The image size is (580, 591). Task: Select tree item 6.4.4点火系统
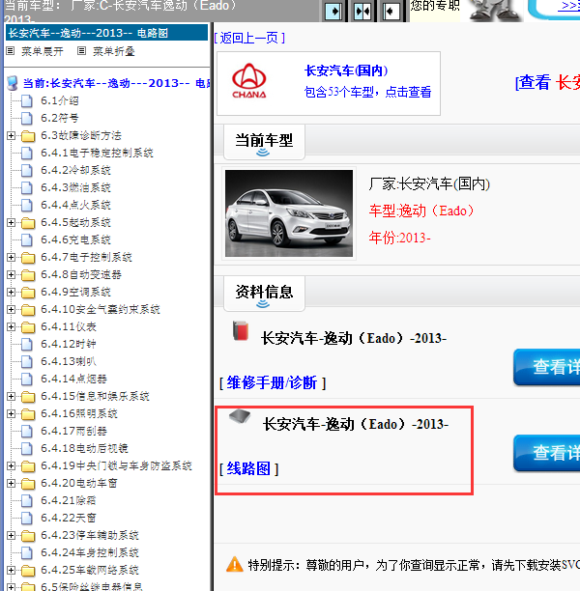(75, 205)
